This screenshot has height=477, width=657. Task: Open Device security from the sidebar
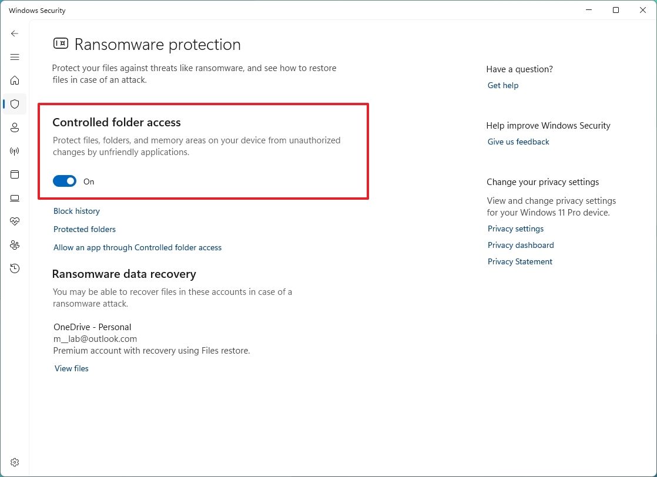tap(15, 198)
